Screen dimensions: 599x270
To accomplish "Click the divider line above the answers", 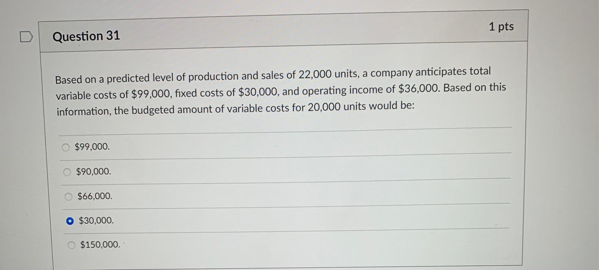I will (x=285, y=131).
